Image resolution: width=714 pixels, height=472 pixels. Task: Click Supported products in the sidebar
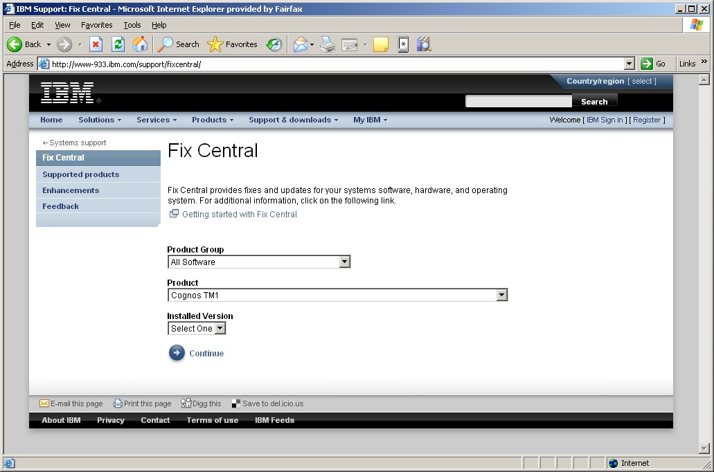pos(80,174)
